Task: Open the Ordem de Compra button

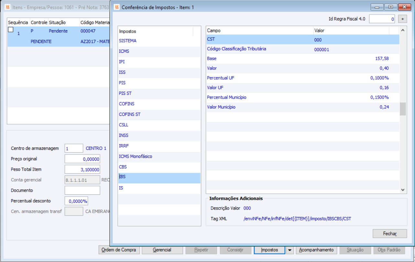Action: pyautogui.click(x=119, y=250)
